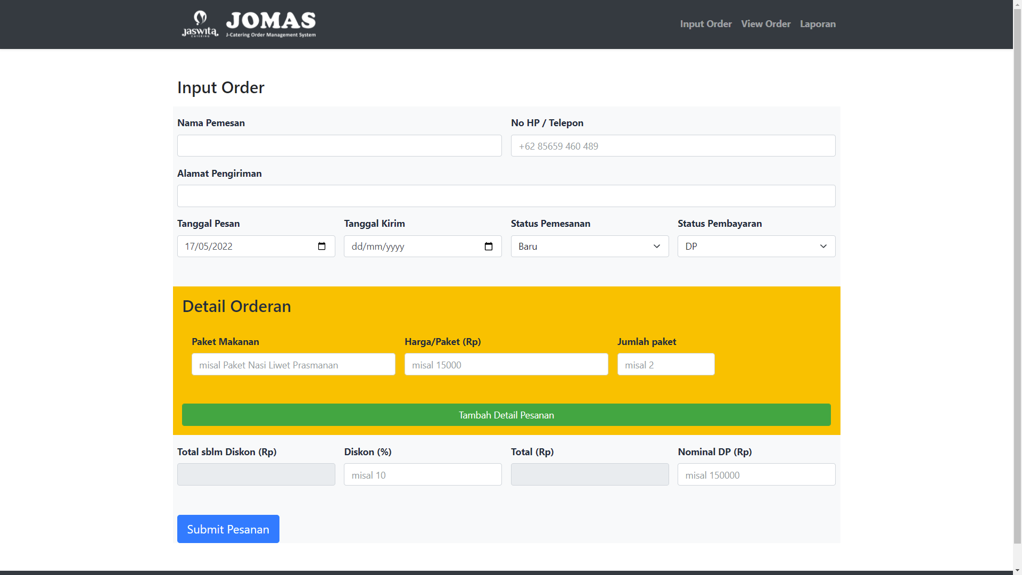Go to the View Order page
The width and height of the screenshot is (1022, 575).
[765, 24]
